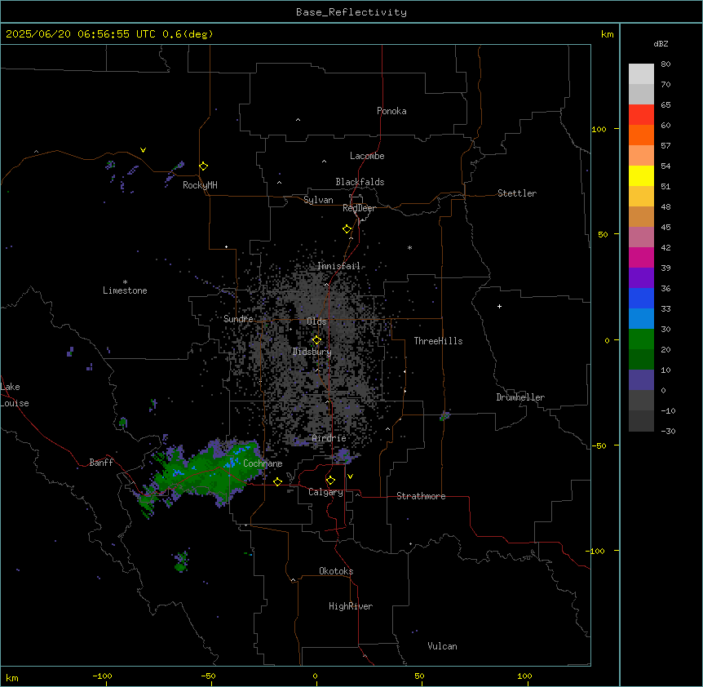Click the yellow diamond marker near RockyMH
Image resolution: width=703 pixels, height=687 pixels.
[204, 166]
